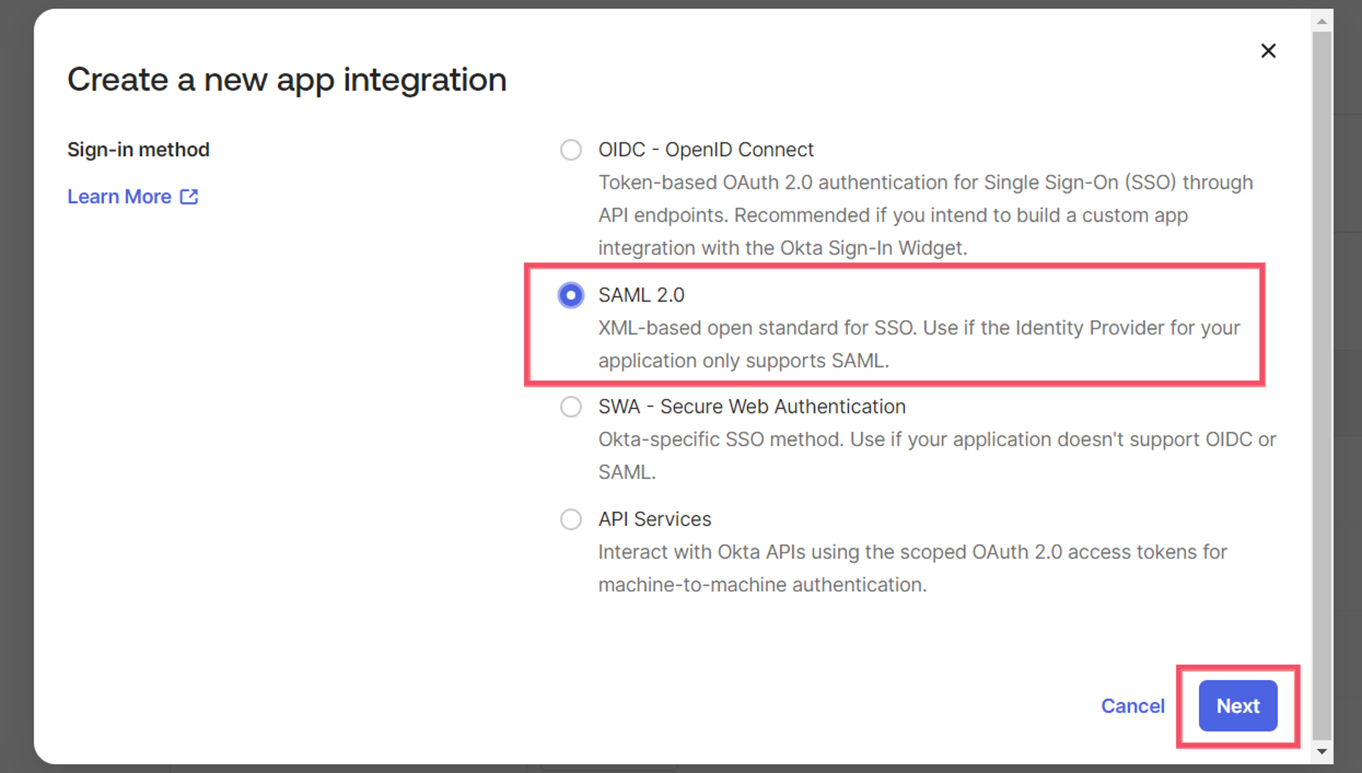The height and width of the screenshot is (773, 1362).
Task: Click the XML-based open standard description text
Action: point(919,344)
